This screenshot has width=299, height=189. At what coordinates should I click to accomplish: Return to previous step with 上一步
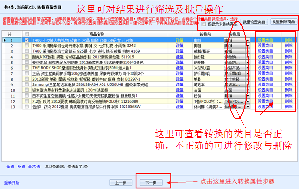point(121,183)
